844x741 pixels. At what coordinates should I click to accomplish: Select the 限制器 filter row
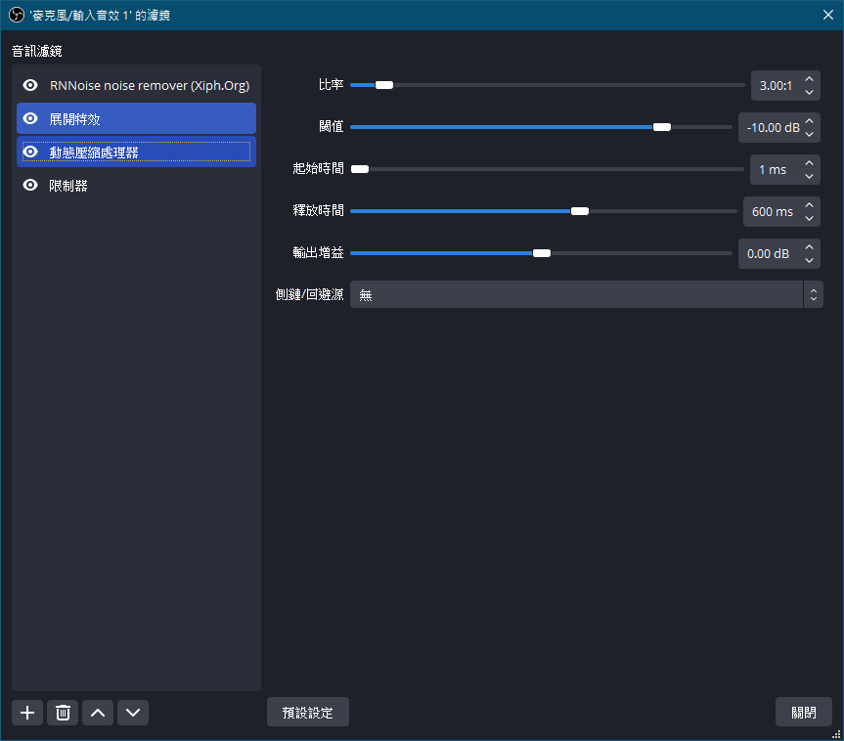pos(136,185)
